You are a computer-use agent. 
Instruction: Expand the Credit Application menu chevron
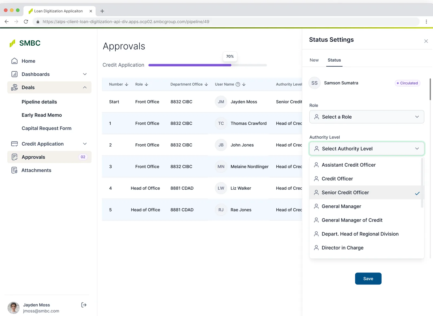coord(85,144)
